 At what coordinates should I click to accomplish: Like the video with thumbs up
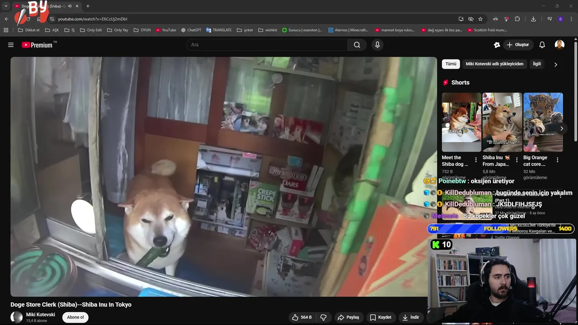[302, 317]
